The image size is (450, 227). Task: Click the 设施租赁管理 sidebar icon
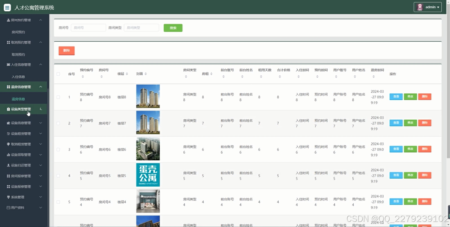click(9, 133)
